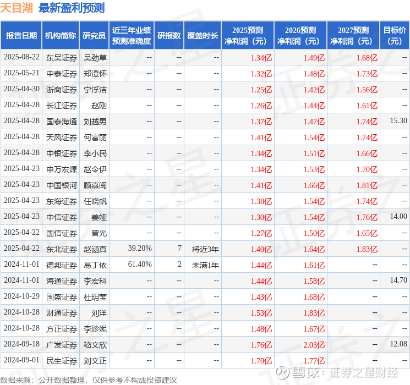Select the 广发证券 institution cell

point(62,345)
